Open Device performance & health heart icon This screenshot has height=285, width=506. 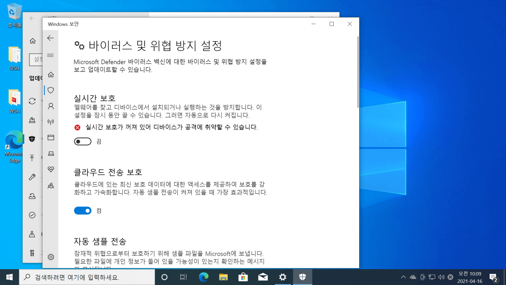tap(51, 169)
